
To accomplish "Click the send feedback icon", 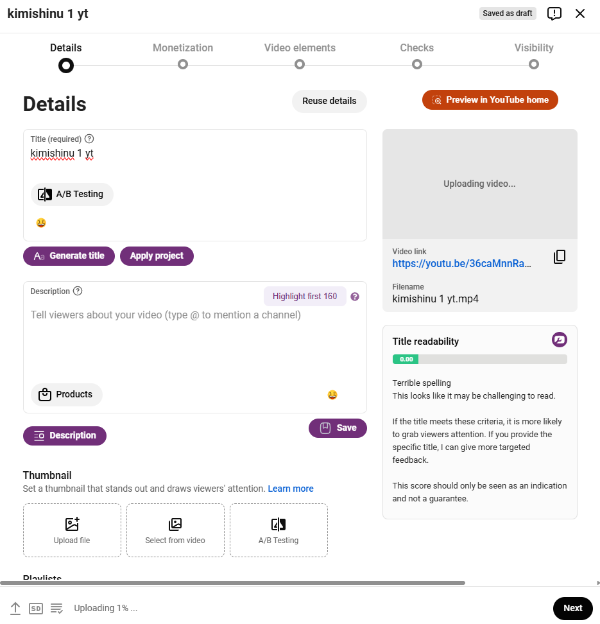I will click(554, 13).
